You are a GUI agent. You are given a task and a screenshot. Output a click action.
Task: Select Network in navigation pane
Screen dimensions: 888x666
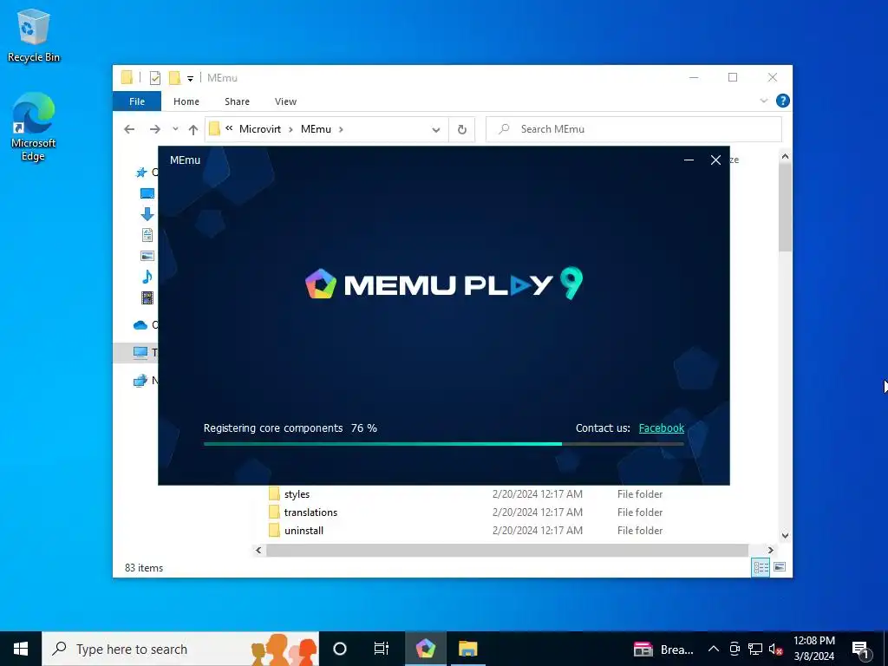coord(140,381)
